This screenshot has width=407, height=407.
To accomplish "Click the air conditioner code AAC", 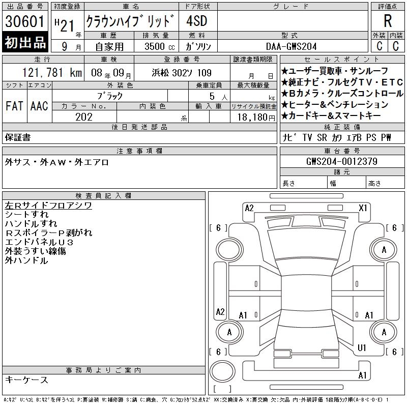I will (x=39, y=106).
